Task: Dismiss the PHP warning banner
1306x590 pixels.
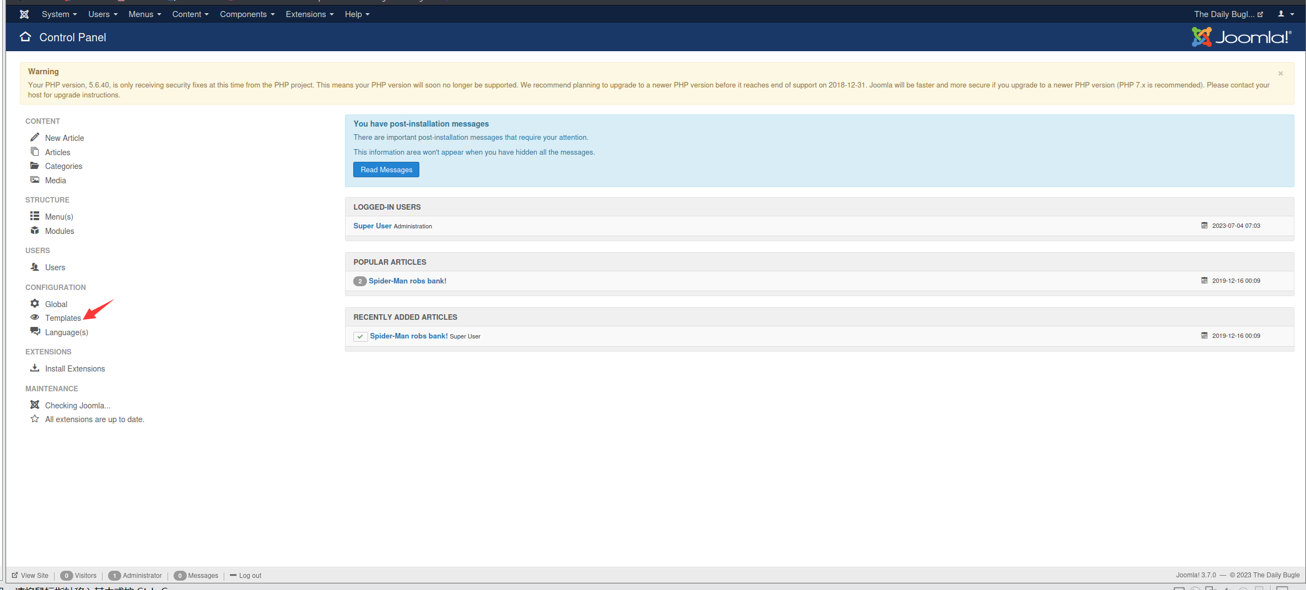Action: point(1280,73)
